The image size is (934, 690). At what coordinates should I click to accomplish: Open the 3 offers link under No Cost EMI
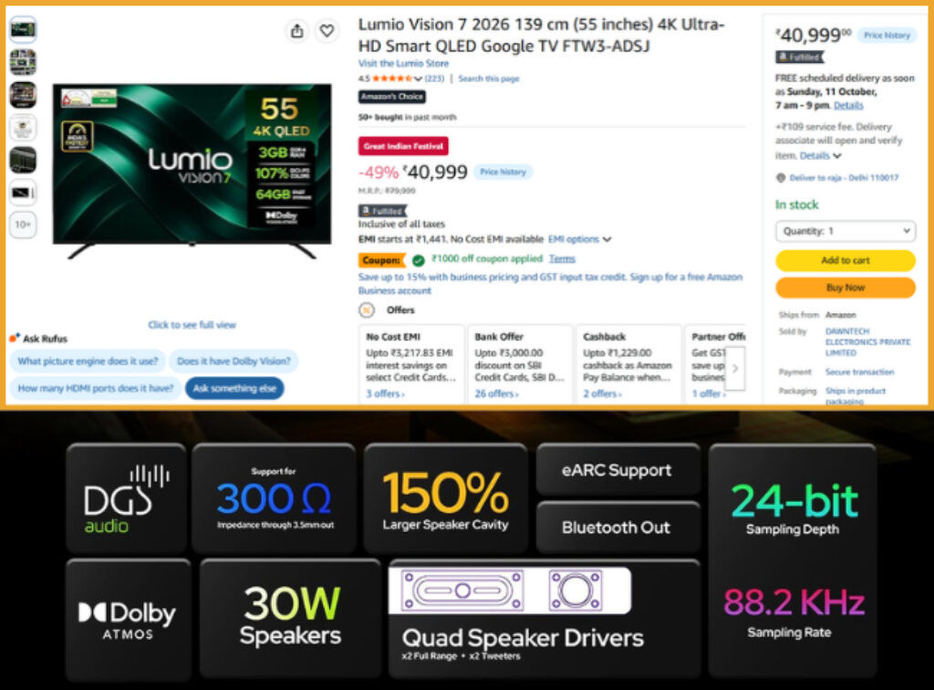click(385, 394)
